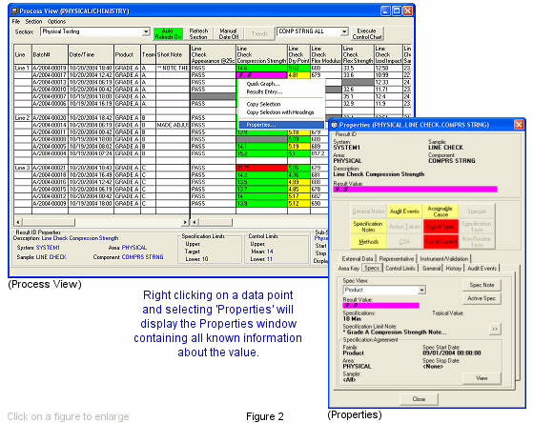Open the COMP STRNG ALL dropdown
The height and width of the screenshot is (423, 533).
point(344,31)
